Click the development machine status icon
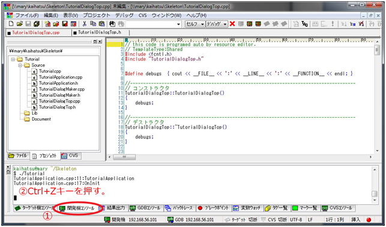The height and width of the screenshot is (227, 386). pyautogui.click(x=107, y=219)
